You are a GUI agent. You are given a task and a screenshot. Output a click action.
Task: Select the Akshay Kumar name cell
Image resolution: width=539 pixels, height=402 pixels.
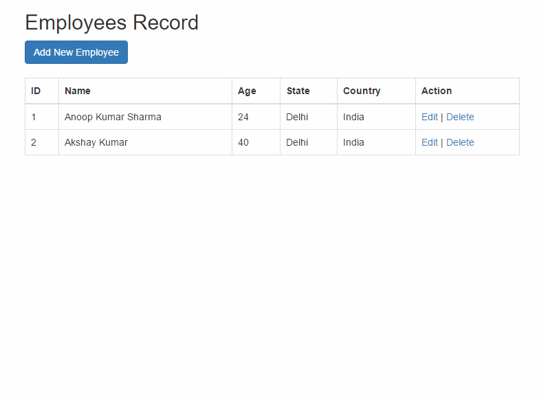(x=96, y=142)
